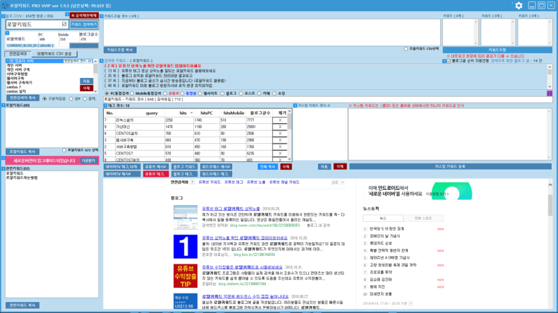
Task: Select 로얄키워드 SCV 선택 radio button
Action: pos(64,150)
